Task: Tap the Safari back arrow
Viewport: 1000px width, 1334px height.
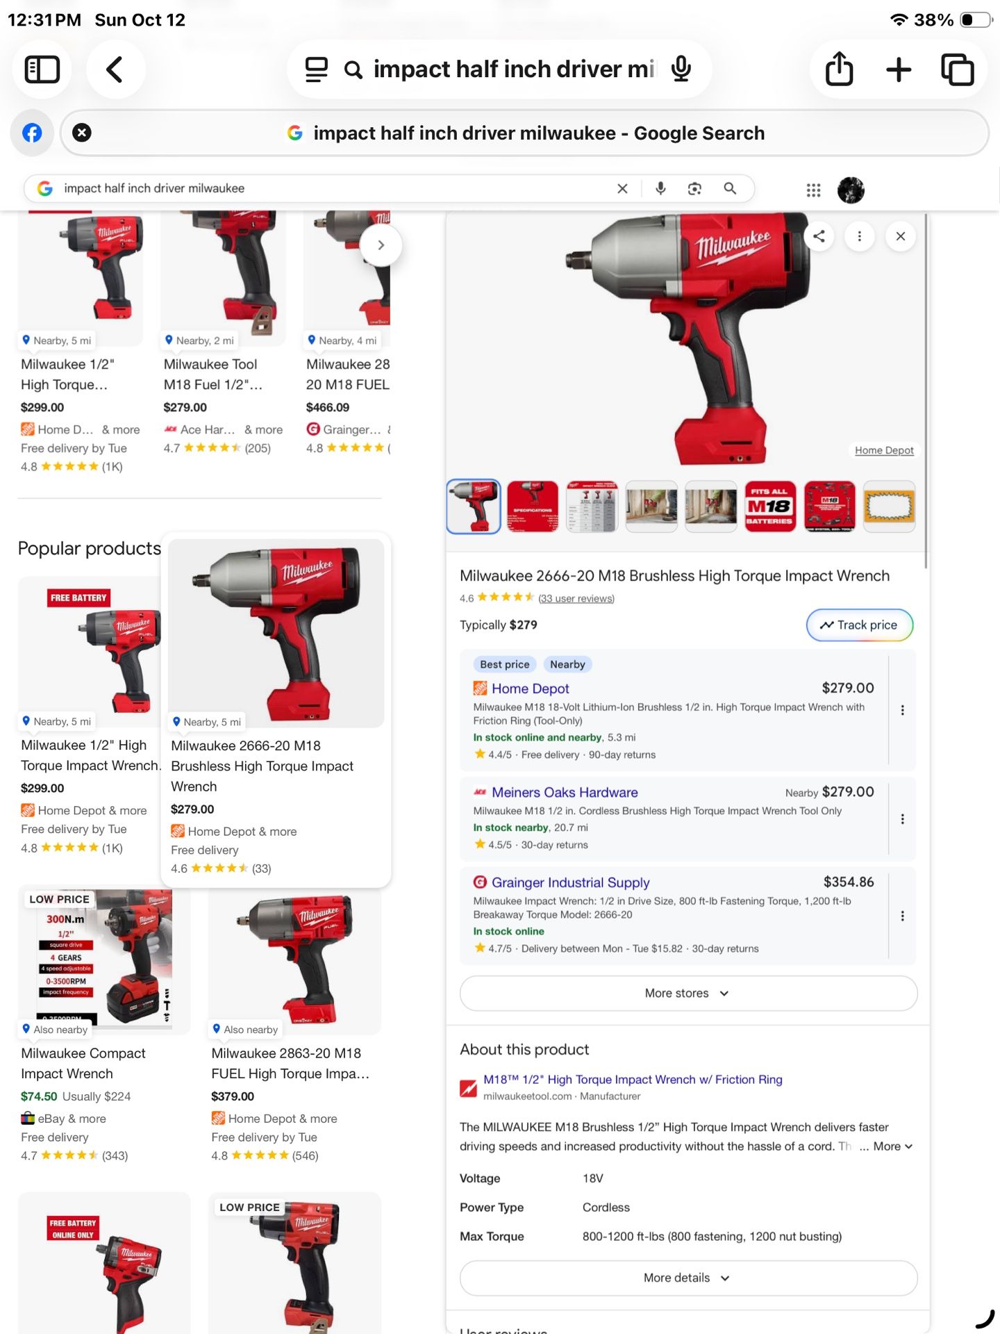Action: point(115,69)
